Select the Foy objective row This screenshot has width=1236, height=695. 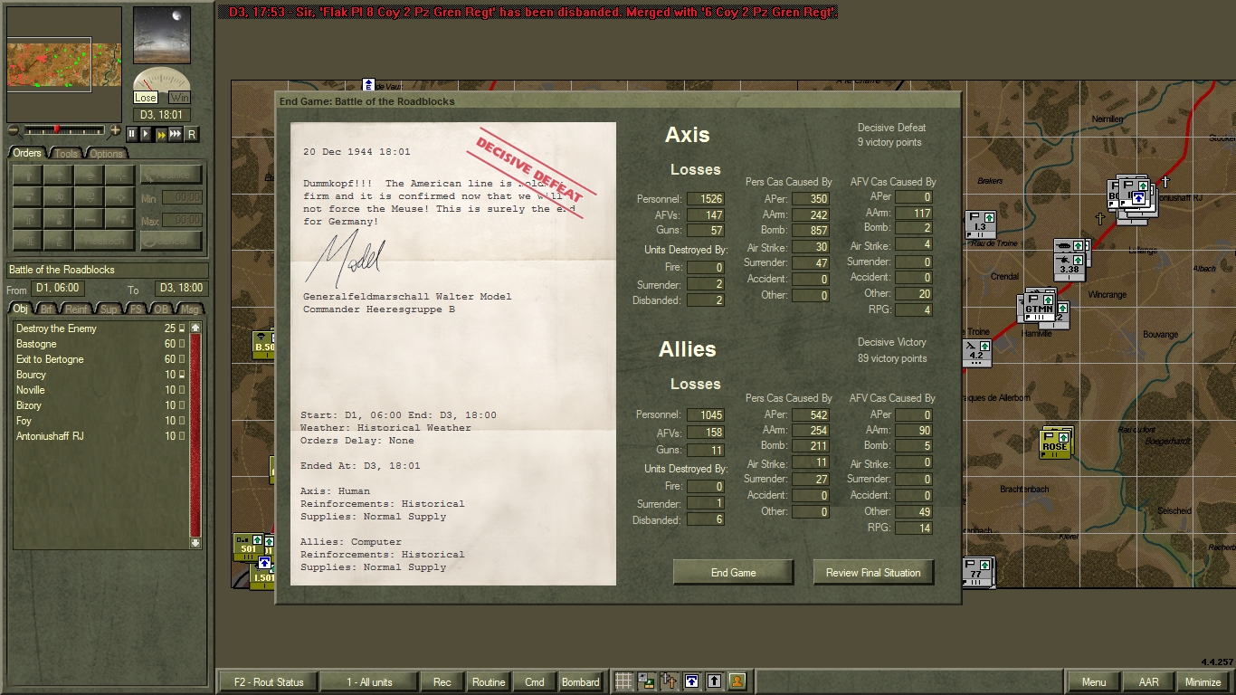pyautogui.click(x=100, y=421)
